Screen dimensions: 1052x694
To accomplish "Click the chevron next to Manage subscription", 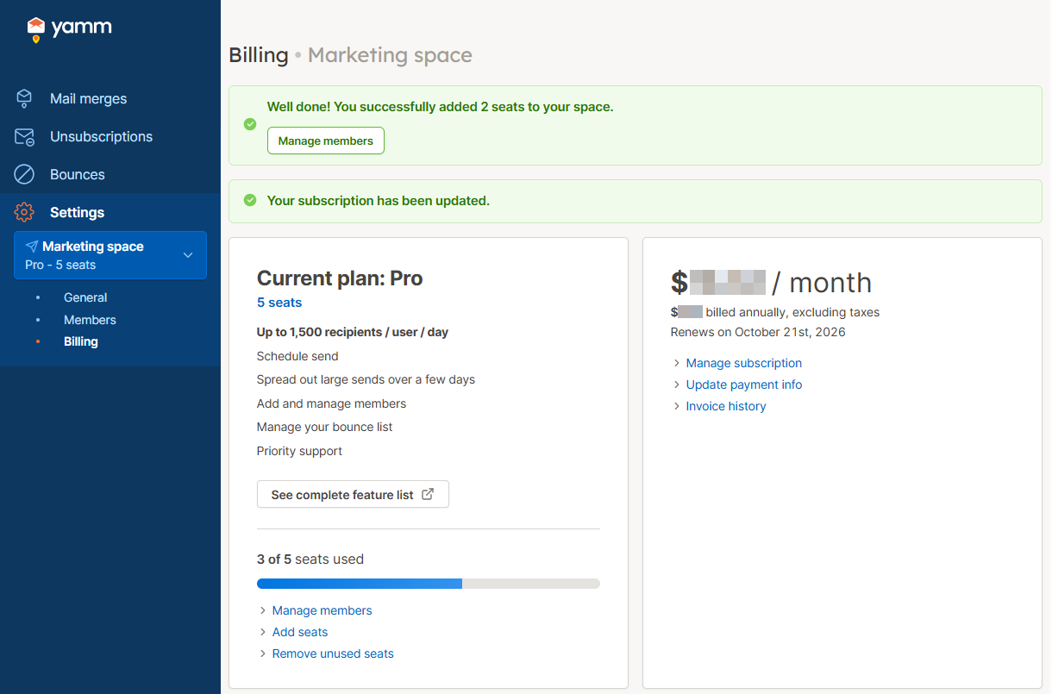I will click(677, 364).
